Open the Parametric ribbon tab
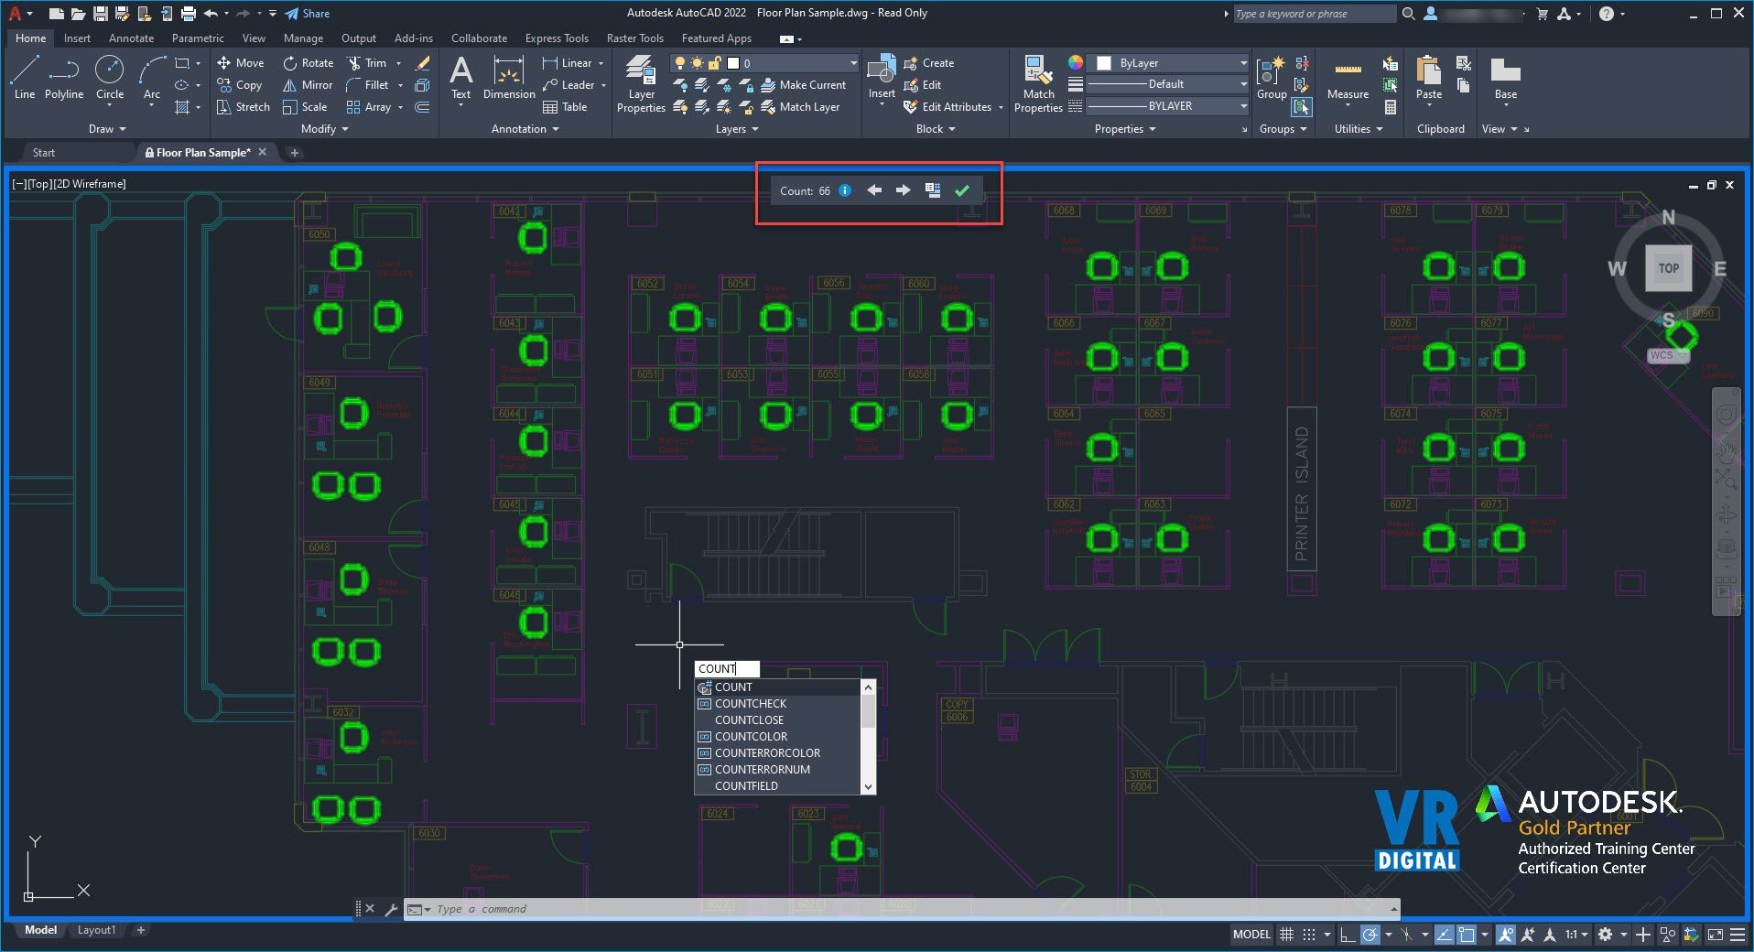The width and height of the screenshot is (1754, 952). 198,38
